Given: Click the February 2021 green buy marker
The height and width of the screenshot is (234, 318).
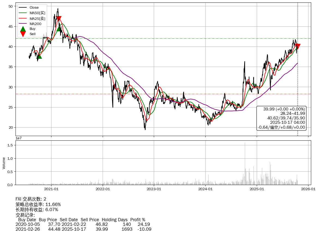Looking at the screenshot, I should 59,28.
